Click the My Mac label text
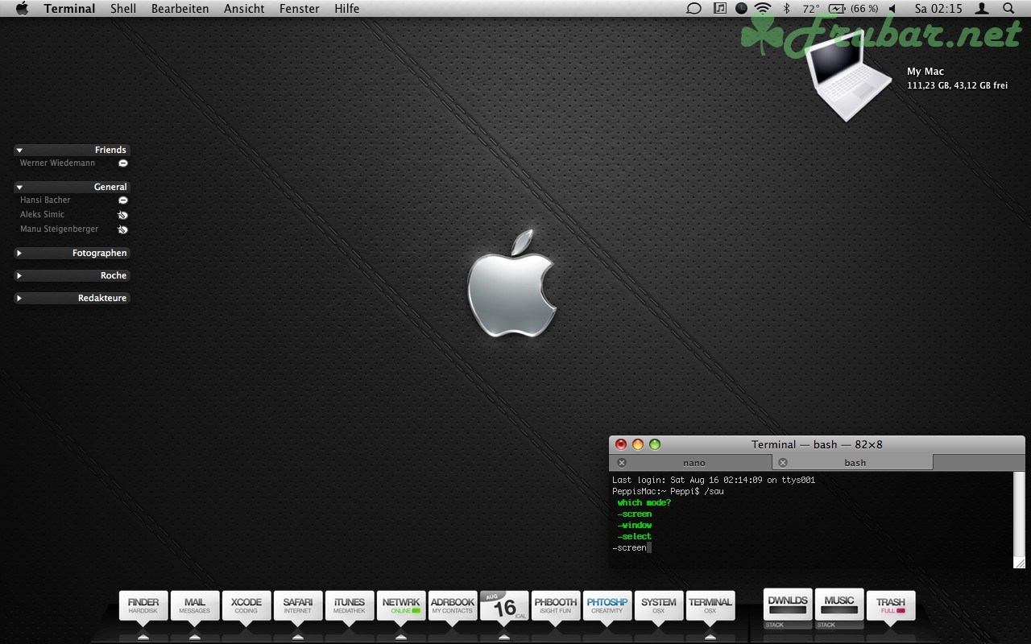 pos(925,72)
